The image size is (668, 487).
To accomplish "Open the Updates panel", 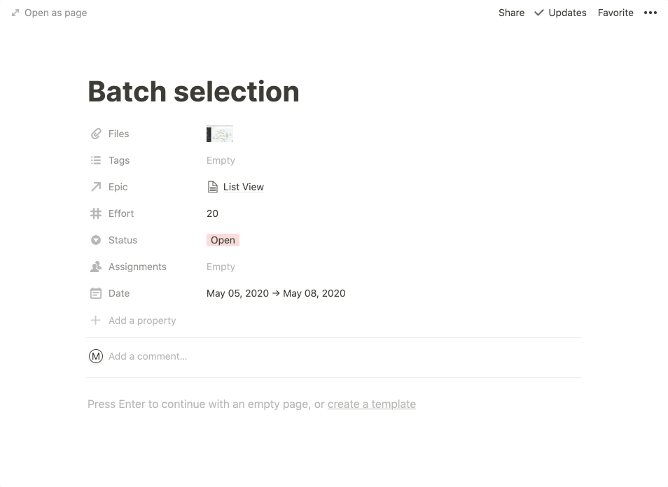I will 559,13.
